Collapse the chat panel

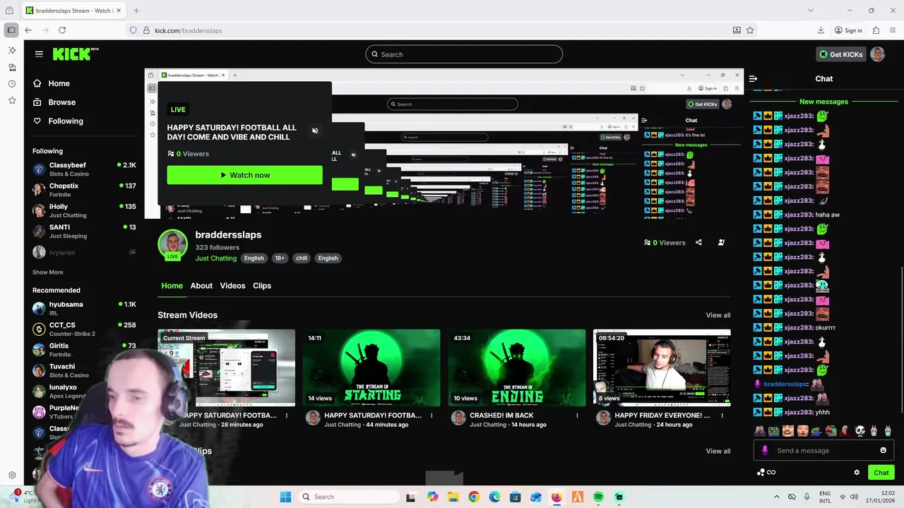click(753, 79)
